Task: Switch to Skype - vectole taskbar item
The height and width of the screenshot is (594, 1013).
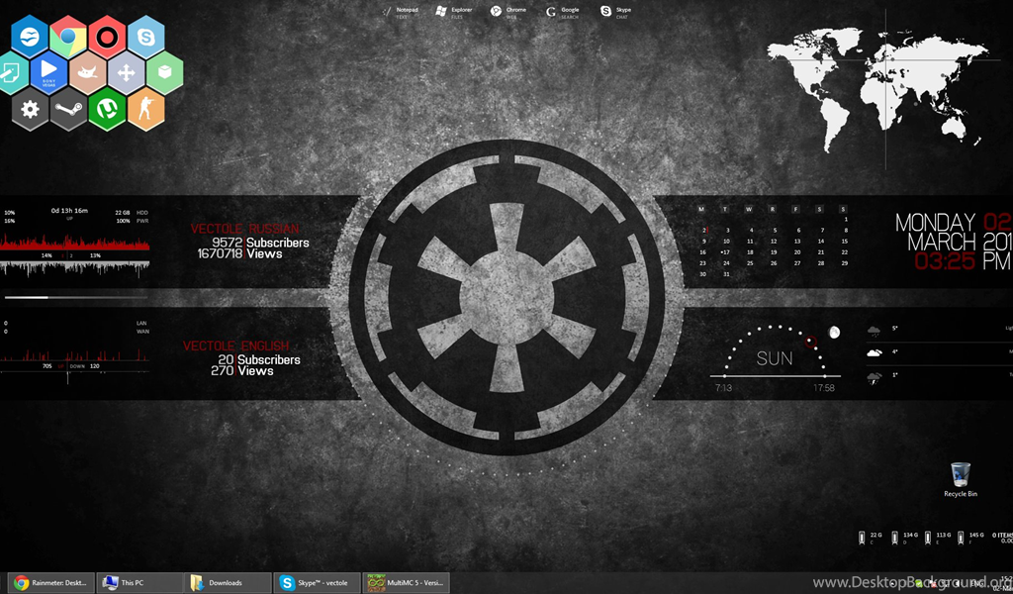Action: point(316,582)
